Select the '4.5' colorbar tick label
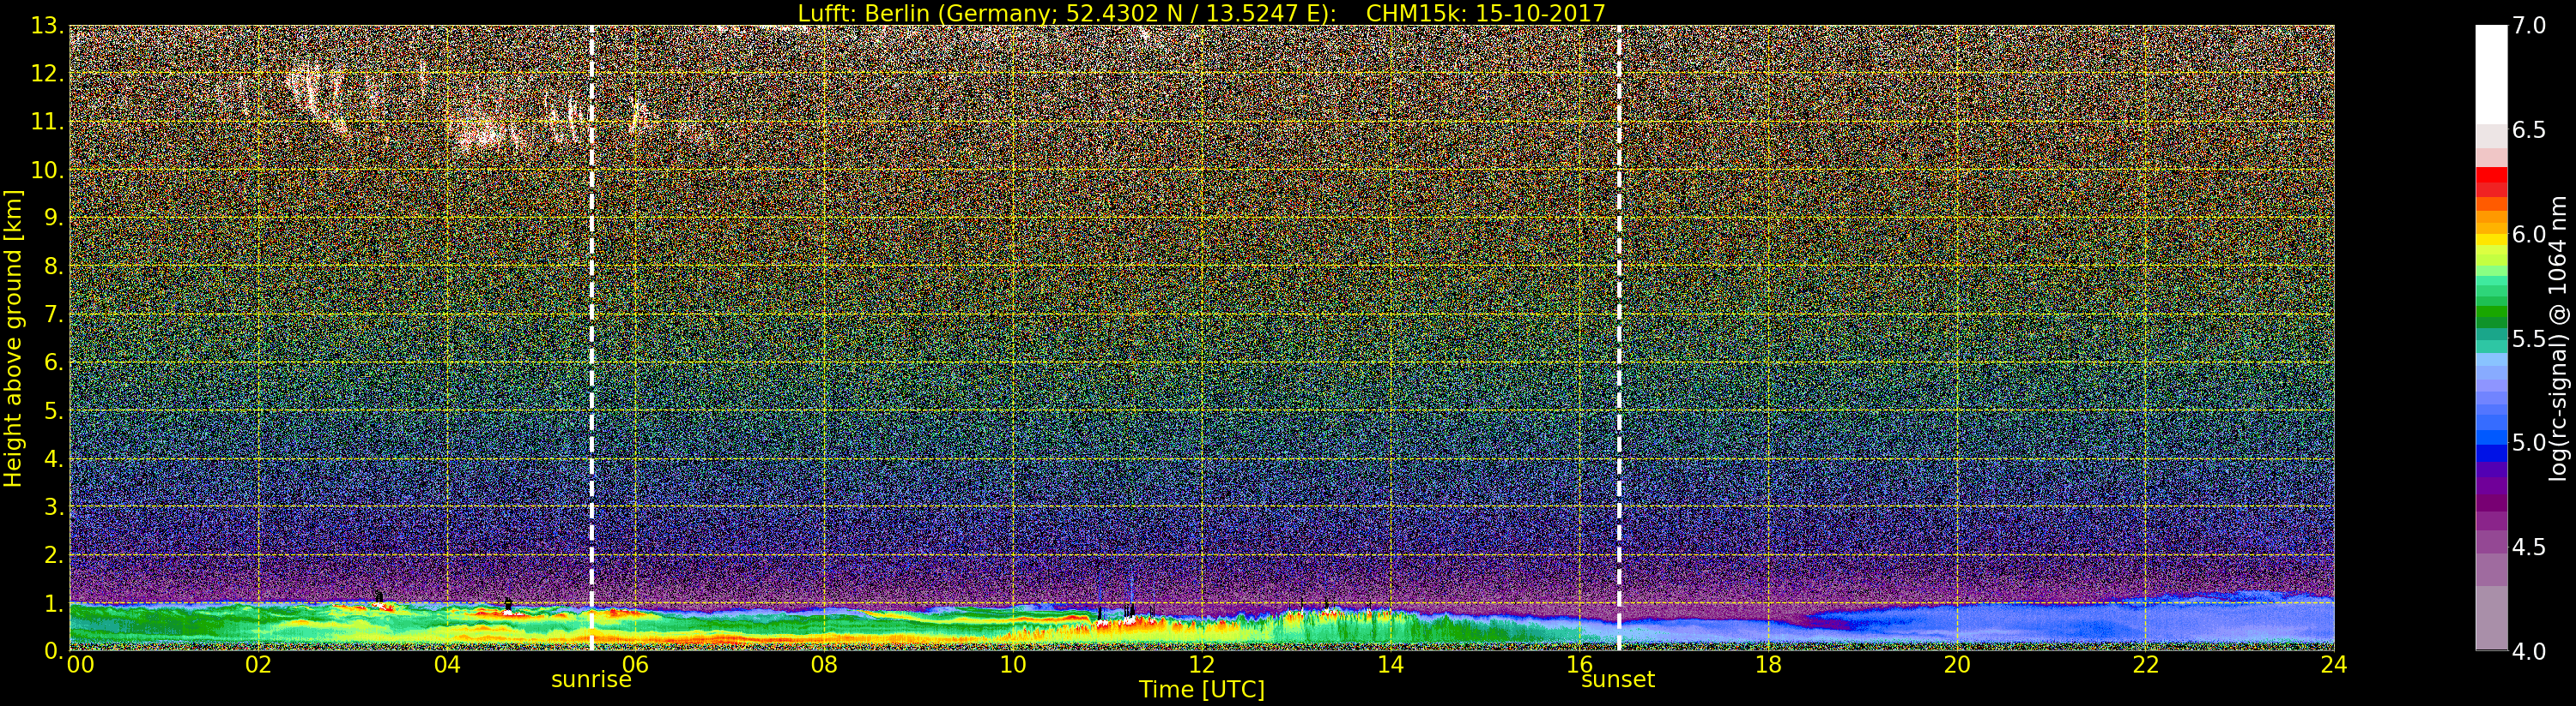Screen dimensions: 2576x706 (2529, 547)
